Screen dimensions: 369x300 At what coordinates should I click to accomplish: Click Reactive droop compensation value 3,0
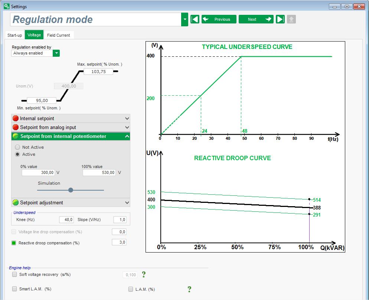tap(119, 242)
